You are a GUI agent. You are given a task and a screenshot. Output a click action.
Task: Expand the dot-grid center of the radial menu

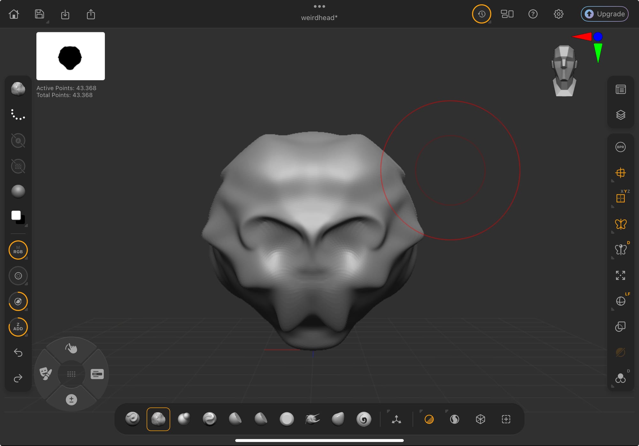[x=71, y=374]
